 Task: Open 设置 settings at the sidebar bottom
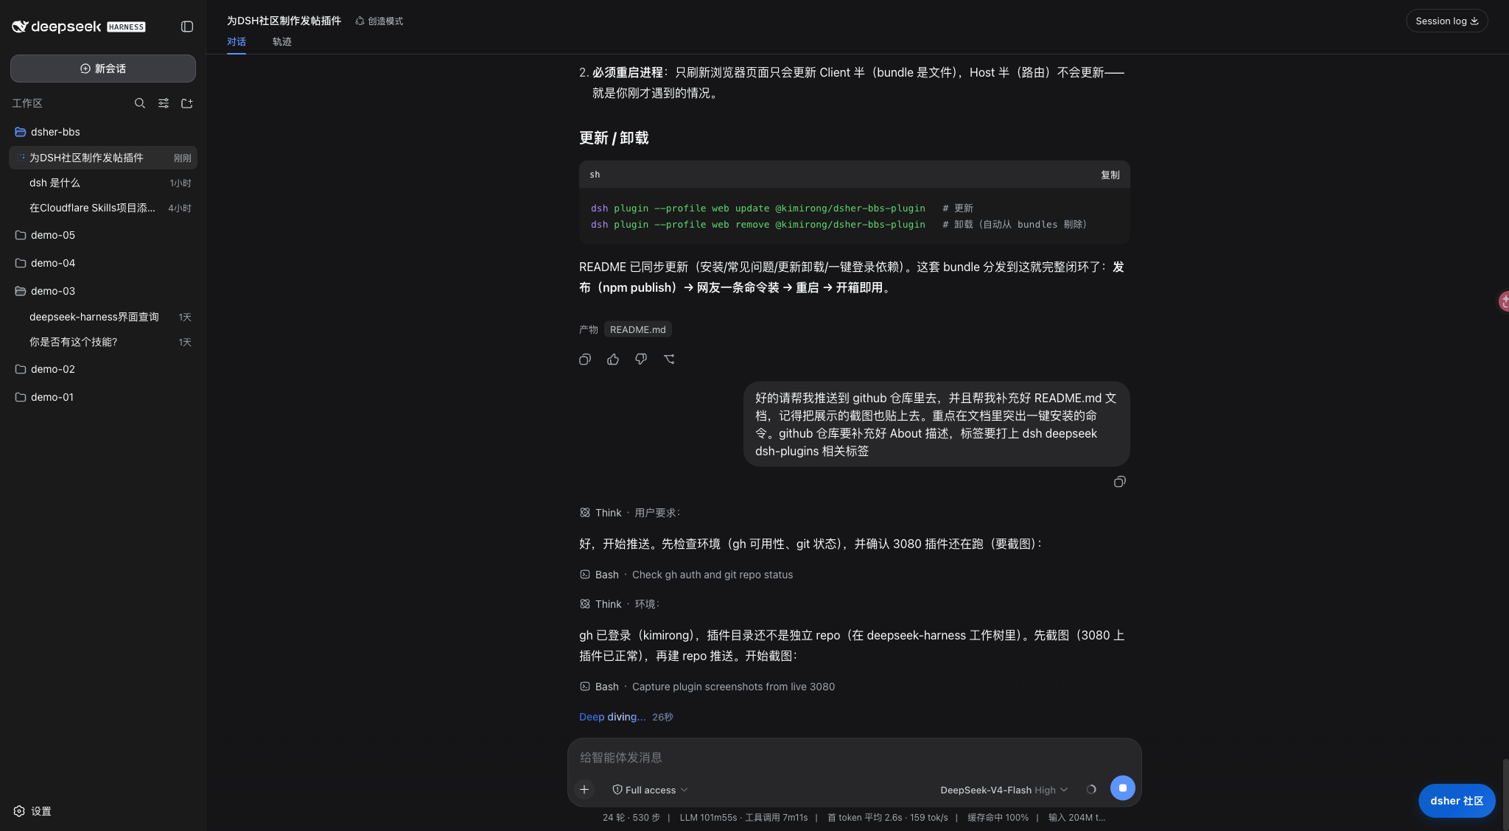(32, 811)
